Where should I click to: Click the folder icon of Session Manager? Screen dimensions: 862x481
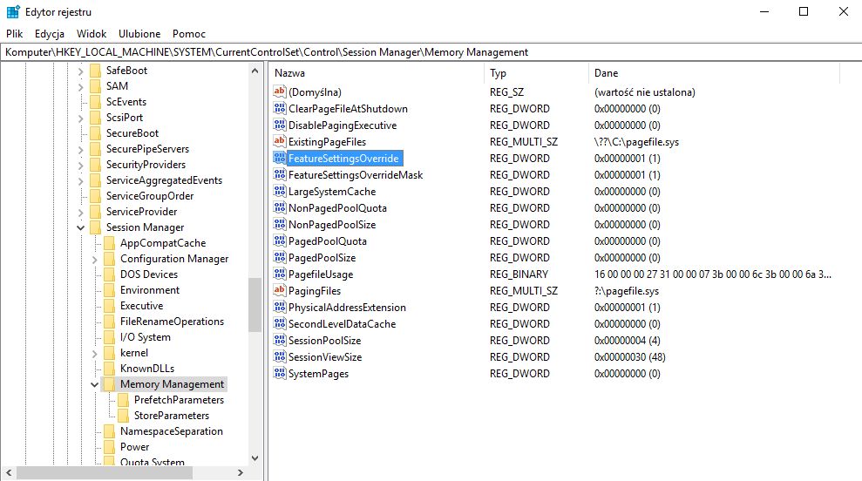(x=95, y=227)
